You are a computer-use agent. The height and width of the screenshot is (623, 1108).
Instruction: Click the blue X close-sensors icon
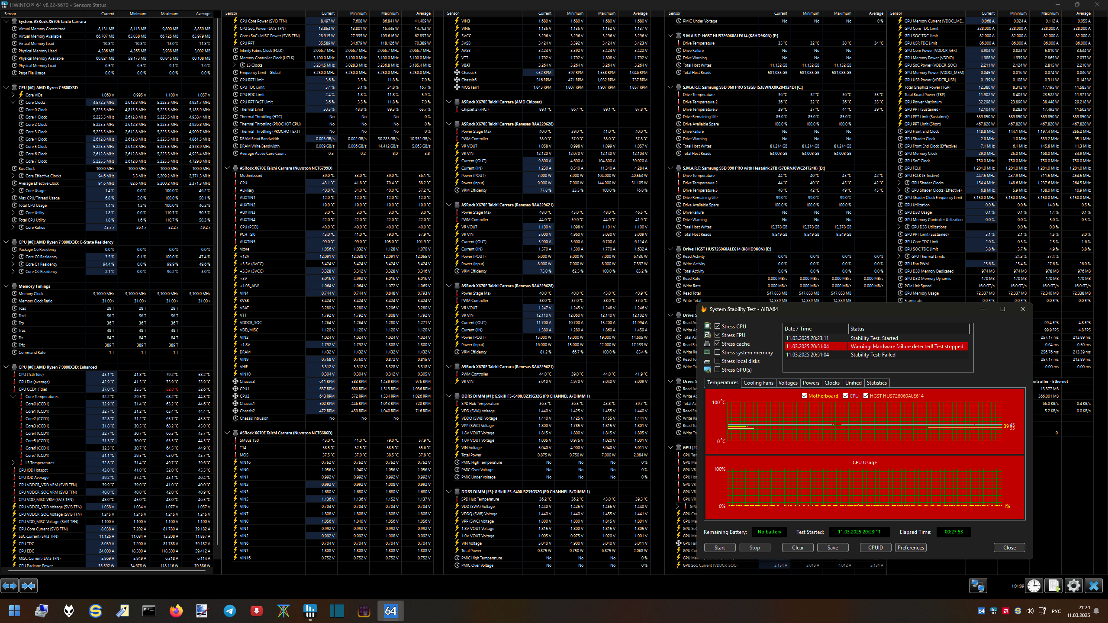click(x=1093, y=586)
